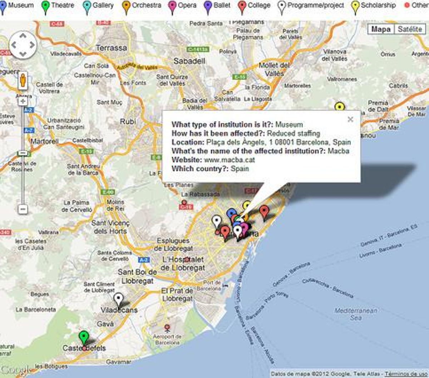This screenshot has height=378, width=429.
Task: Open the lone red marker on Barcelona's coast
Action: (x=264, y=212)
